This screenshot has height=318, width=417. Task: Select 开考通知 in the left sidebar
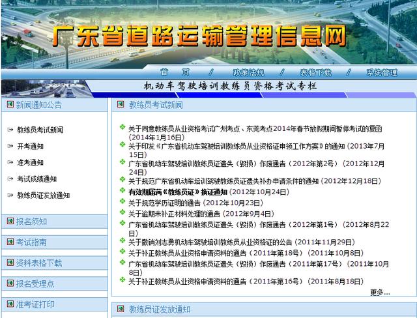click(30, 147)
